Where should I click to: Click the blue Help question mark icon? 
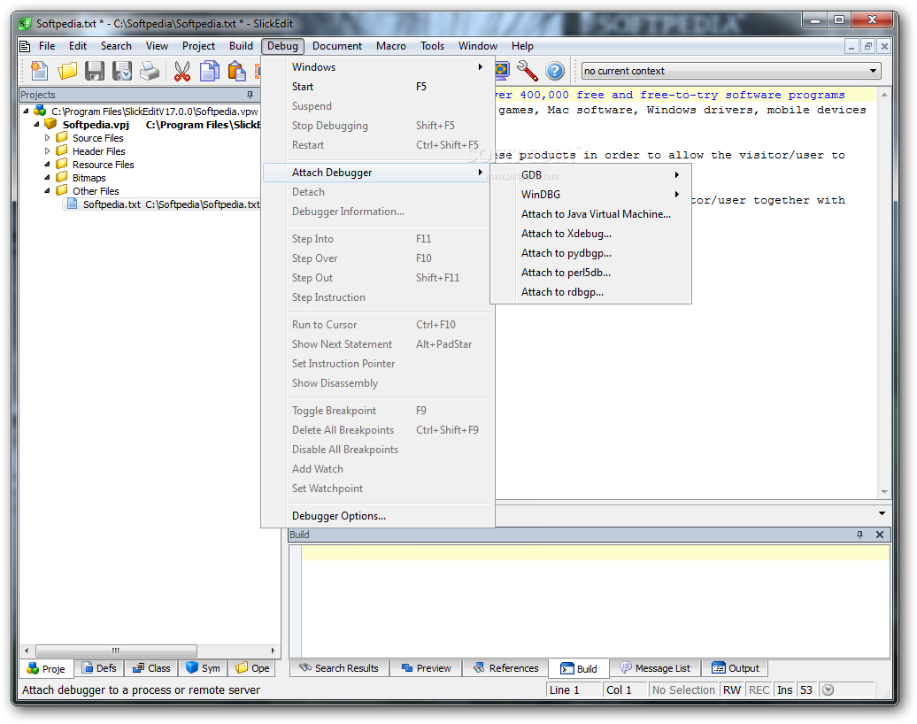tap(554, 71)
